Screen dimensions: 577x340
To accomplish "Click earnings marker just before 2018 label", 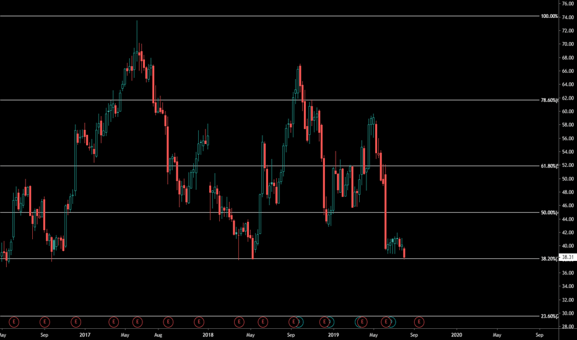I will point(199,322).
